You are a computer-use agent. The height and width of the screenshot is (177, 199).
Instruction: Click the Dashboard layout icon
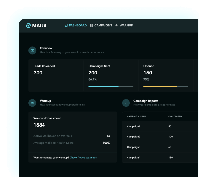point(66,25)
